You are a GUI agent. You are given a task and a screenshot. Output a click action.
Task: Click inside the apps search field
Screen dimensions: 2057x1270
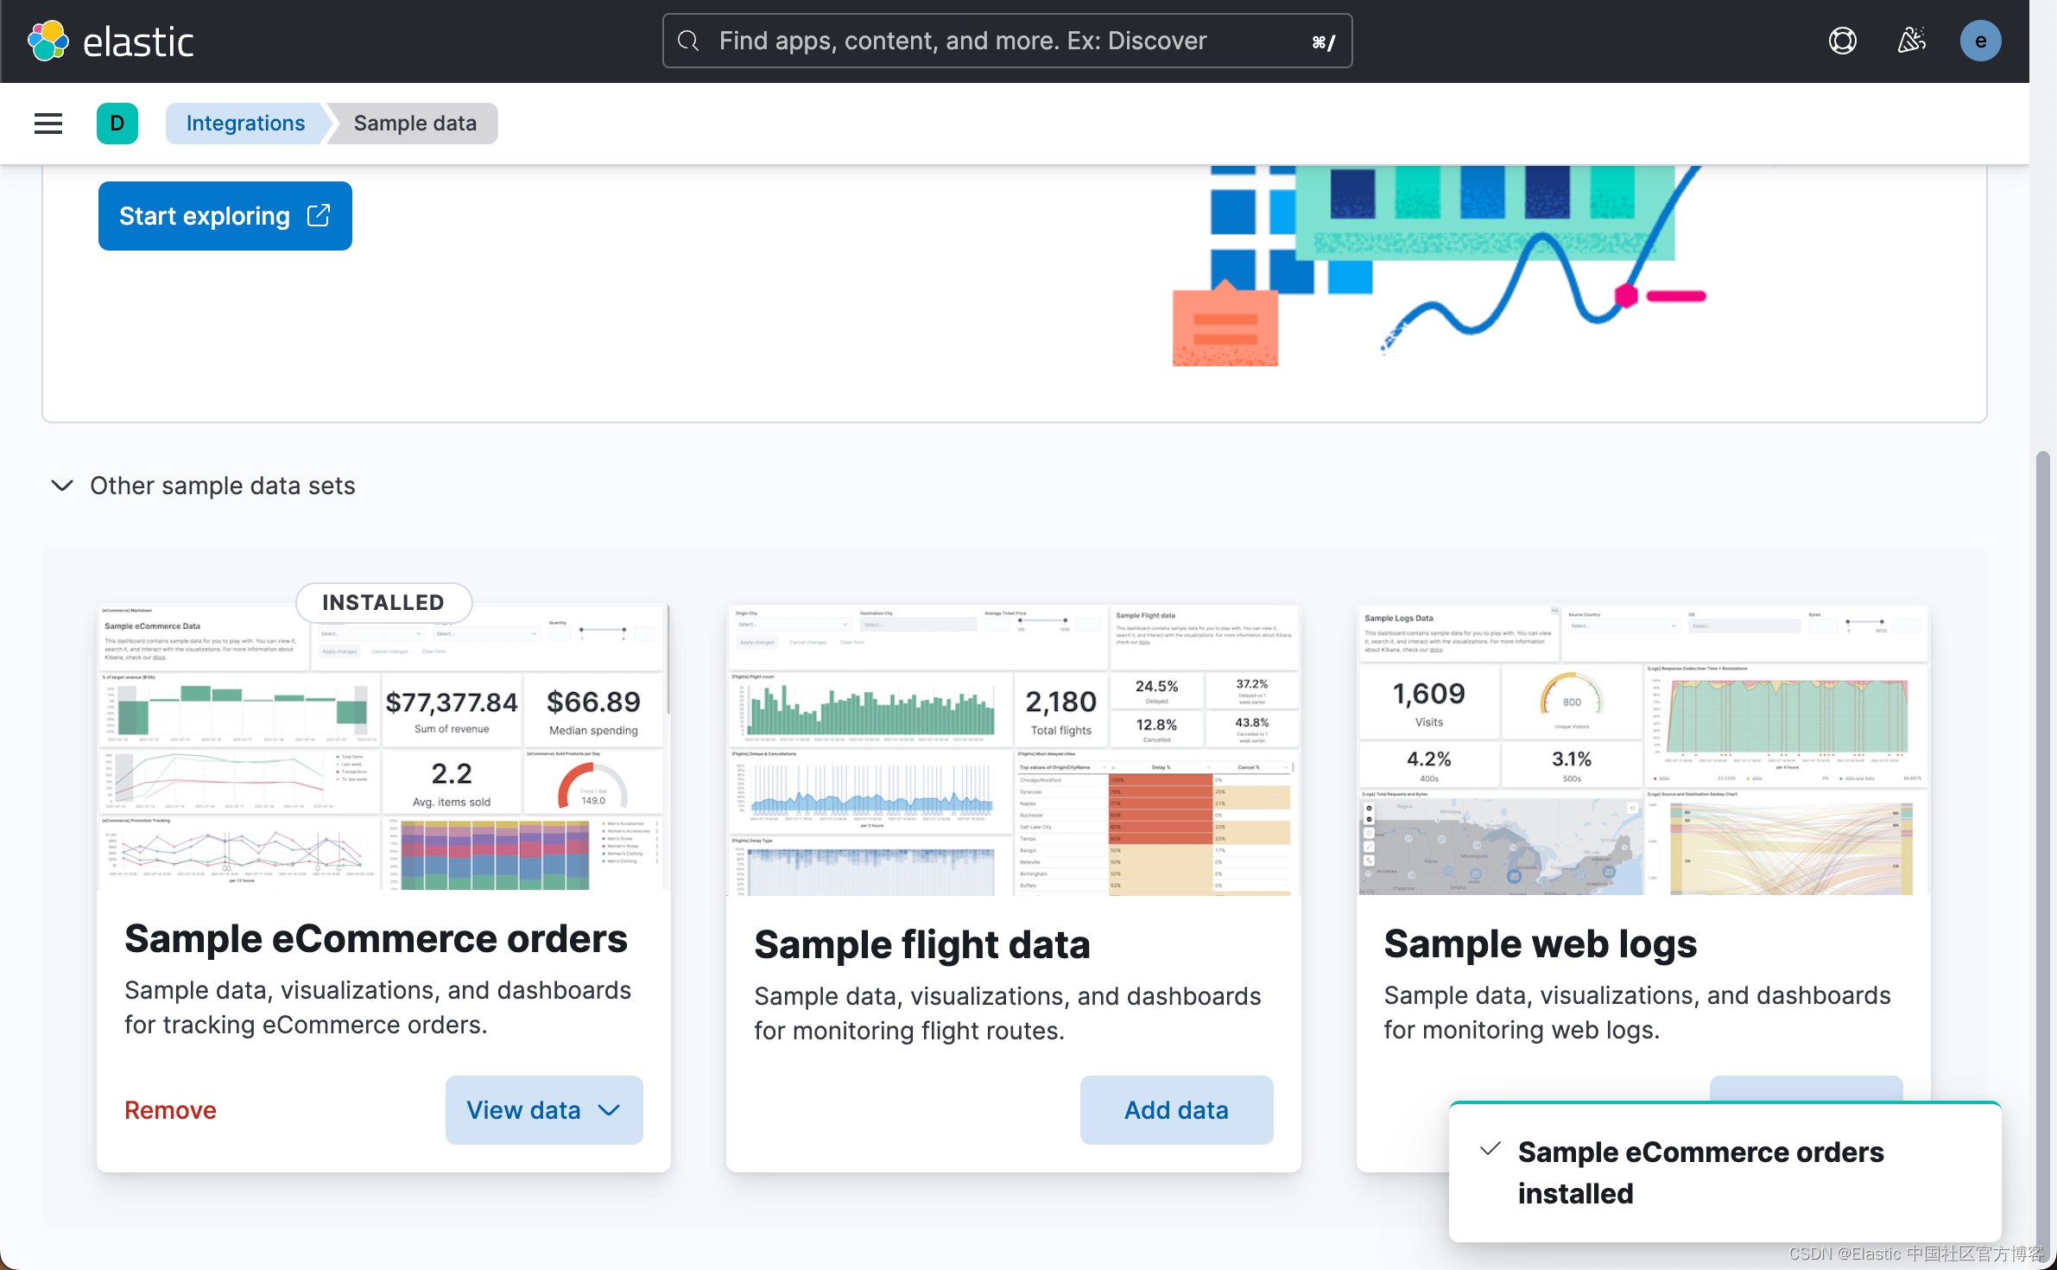[x=993, y=41]
